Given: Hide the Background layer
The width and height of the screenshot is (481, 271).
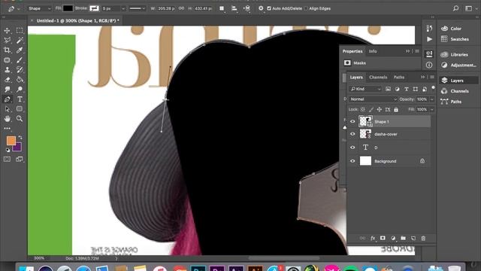Looking at the screenshot, I should pyautogui.click(x=352, y=161).
